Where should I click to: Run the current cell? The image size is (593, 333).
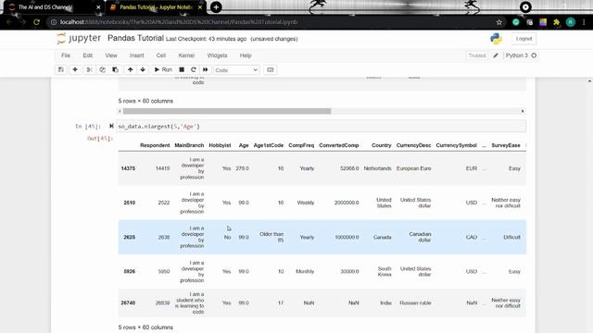pyautogui.click(x=163, y=70)
